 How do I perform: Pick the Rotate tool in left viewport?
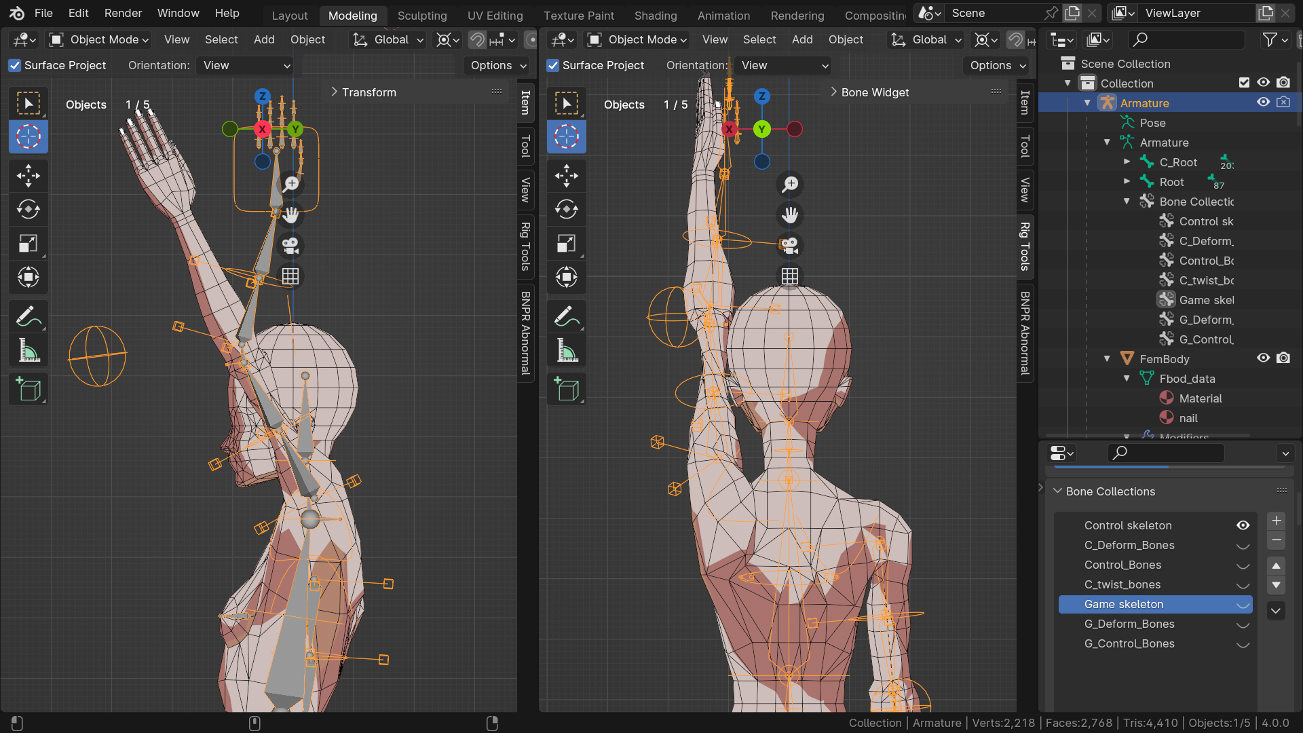point(29,209)
